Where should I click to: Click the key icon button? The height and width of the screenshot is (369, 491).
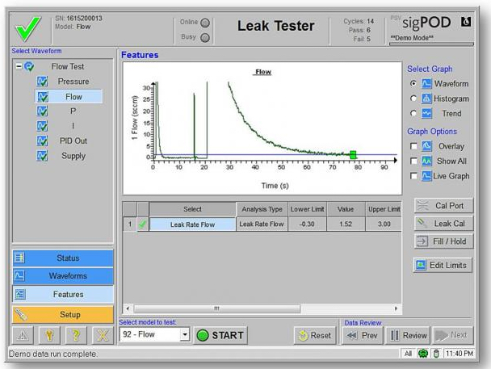pyautogui.click(x=49, y=336)
